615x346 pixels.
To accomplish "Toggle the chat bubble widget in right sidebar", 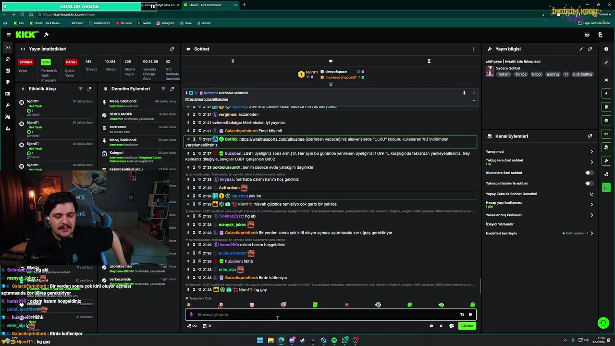I will click(606, 120).
